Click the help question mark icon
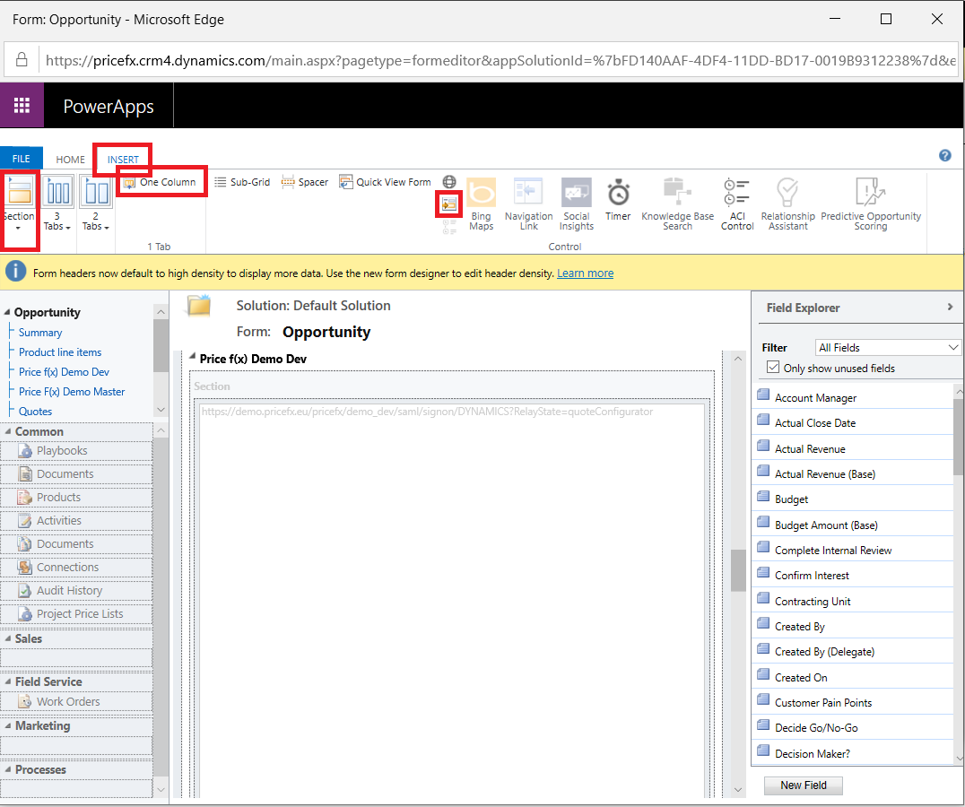Viewport: 965px width, 807px height. [944, 155]
